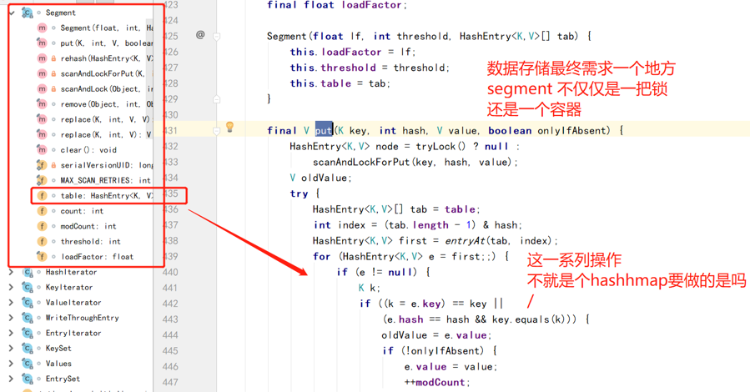Click the method icon beside rehash
The image size is (750, 392).
point(42,58)
